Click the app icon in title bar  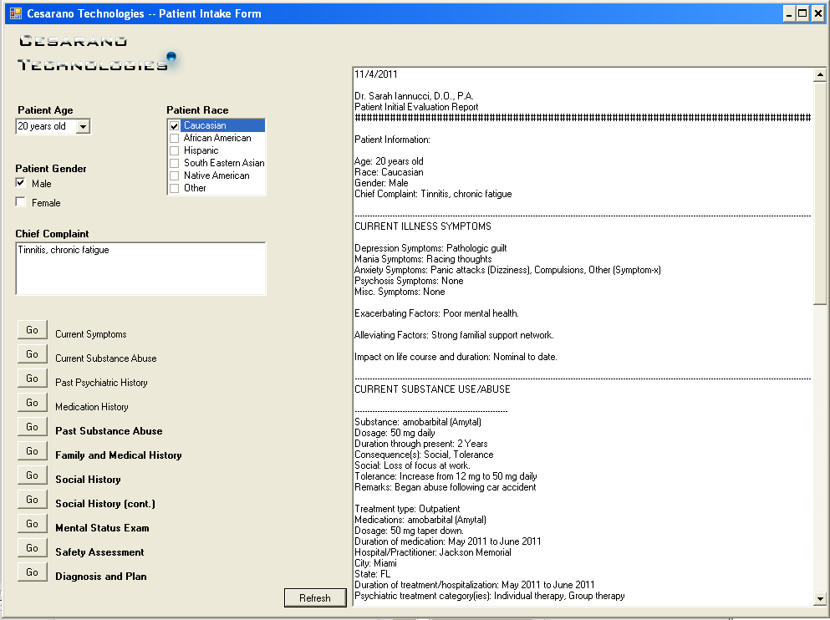point(15,13)
